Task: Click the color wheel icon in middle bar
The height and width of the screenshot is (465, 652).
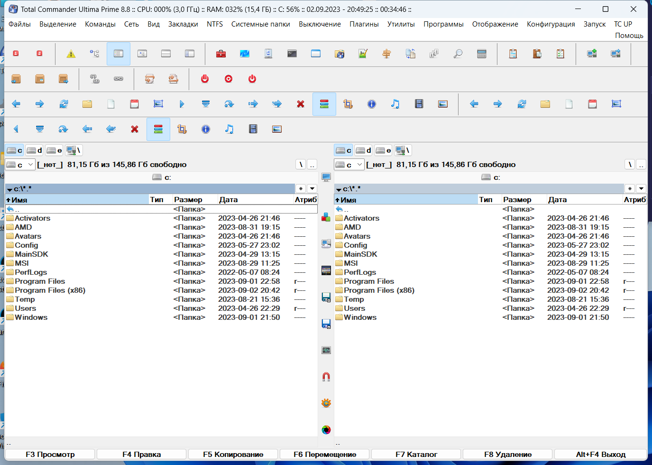Action: [326, 430]
